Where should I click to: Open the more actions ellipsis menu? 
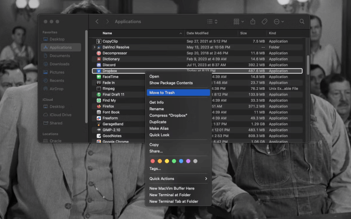click(x=279, y=21)
